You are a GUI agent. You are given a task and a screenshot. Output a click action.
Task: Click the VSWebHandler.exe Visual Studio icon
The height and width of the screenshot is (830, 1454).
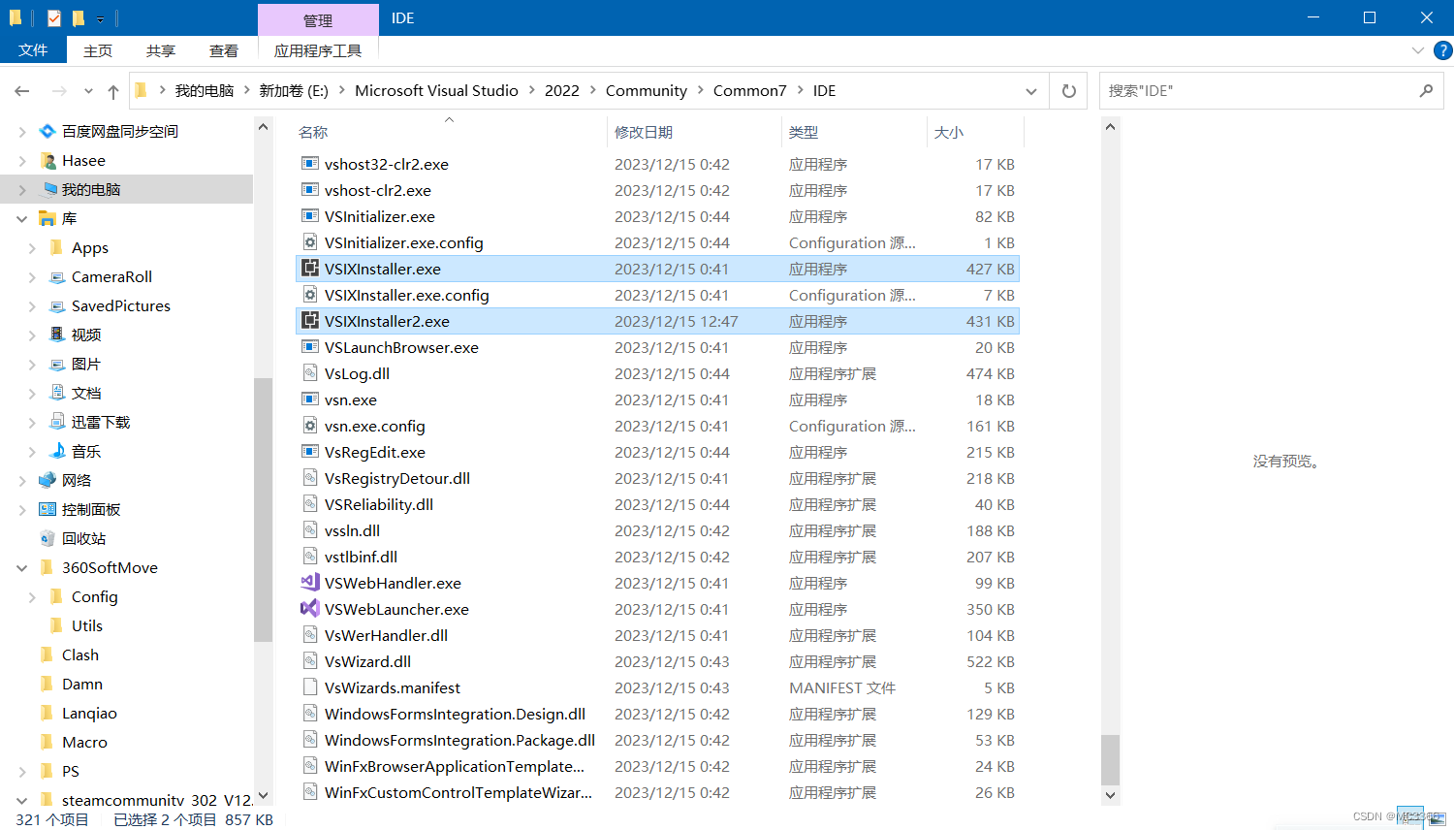(310, 583)
